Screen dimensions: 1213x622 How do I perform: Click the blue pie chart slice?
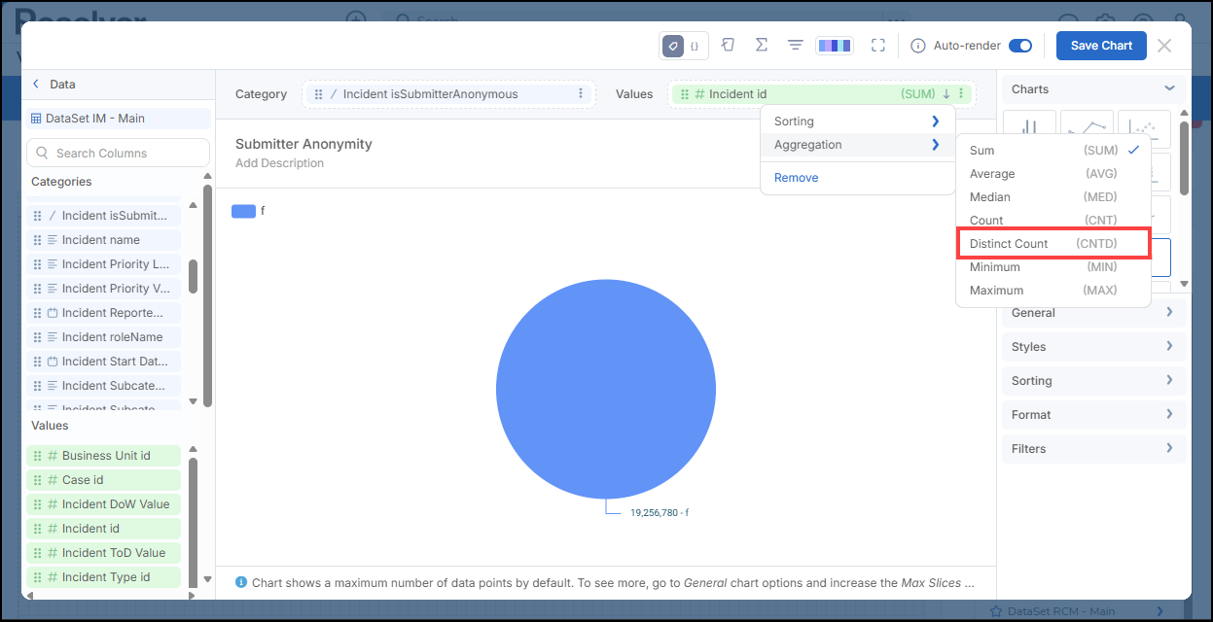606,390
